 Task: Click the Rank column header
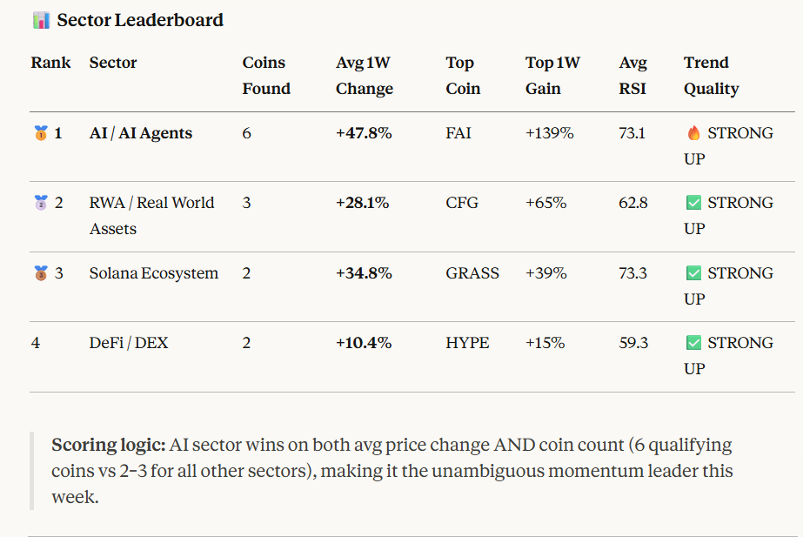tap(51, 63)
